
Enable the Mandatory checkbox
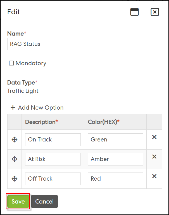(x=11, y=63)
